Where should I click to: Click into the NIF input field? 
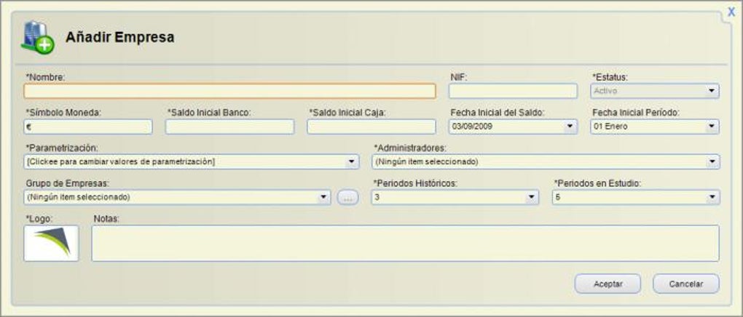(513, 91)
